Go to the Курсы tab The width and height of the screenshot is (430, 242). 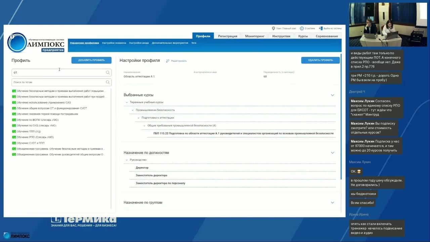[x=303, y=36]
